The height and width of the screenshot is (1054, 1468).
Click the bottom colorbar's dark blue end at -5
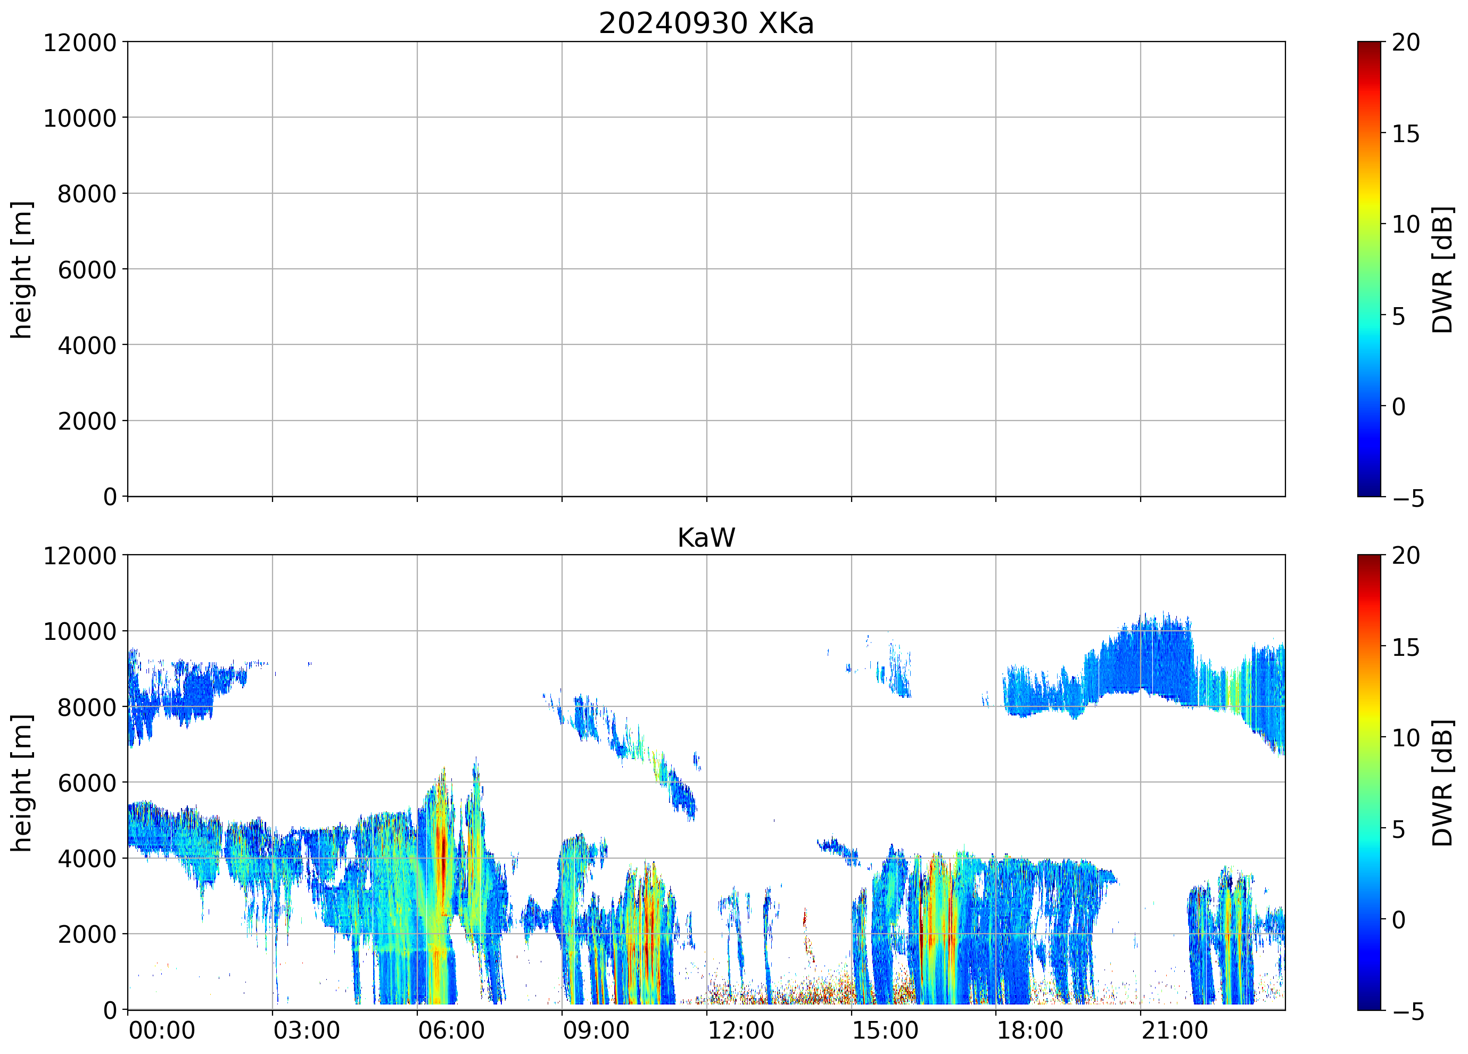point(1368,1005)
